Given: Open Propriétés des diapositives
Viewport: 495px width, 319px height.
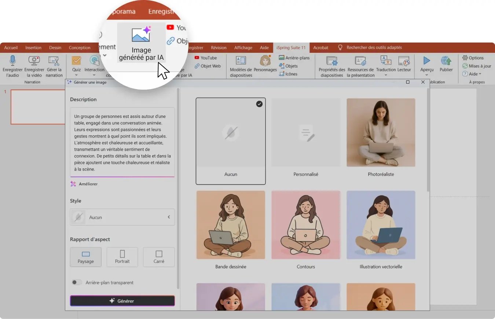Looking at the screenshot, I should 332,66.
